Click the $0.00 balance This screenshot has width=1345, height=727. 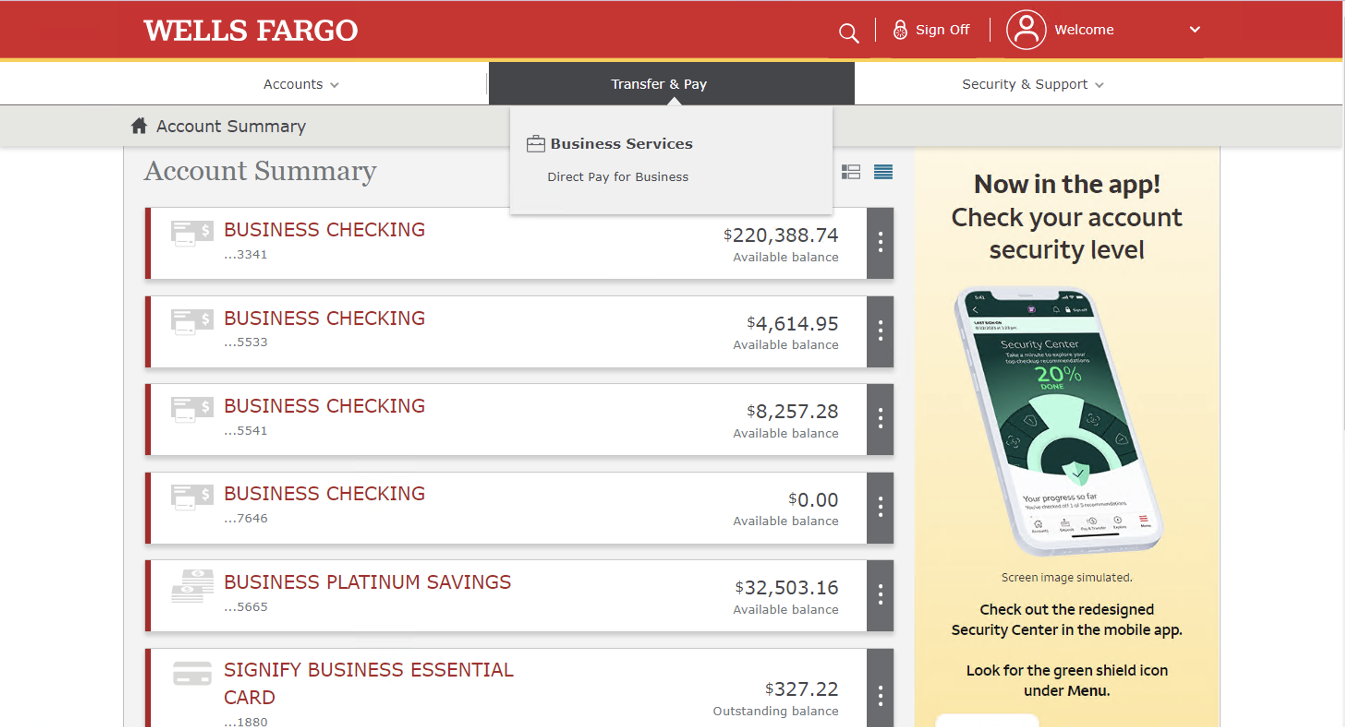click(813, 499)
